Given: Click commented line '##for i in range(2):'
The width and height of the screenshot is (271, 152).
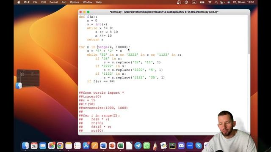Looking at the screenshot, I should pos(100,115).
